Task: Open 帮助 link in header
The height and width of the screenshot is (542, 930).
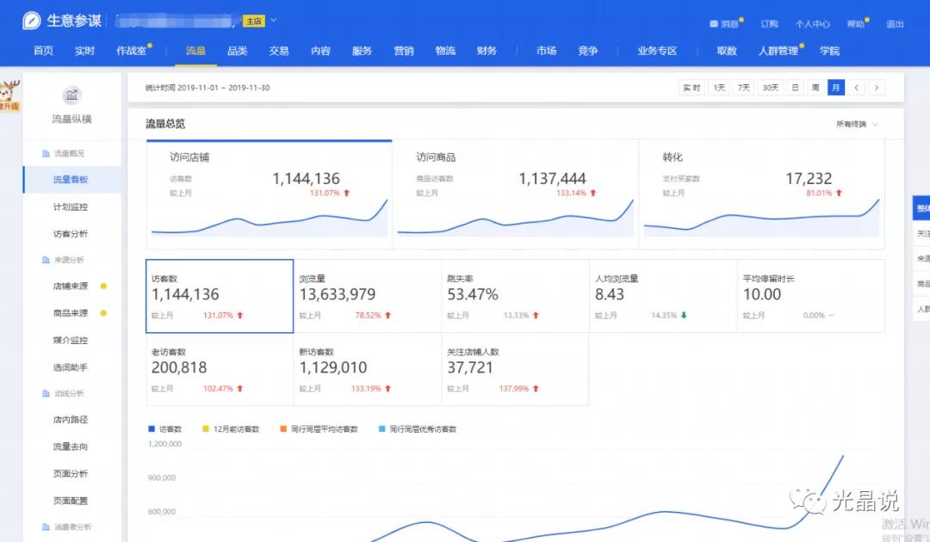Action: (x=855, y=24)
